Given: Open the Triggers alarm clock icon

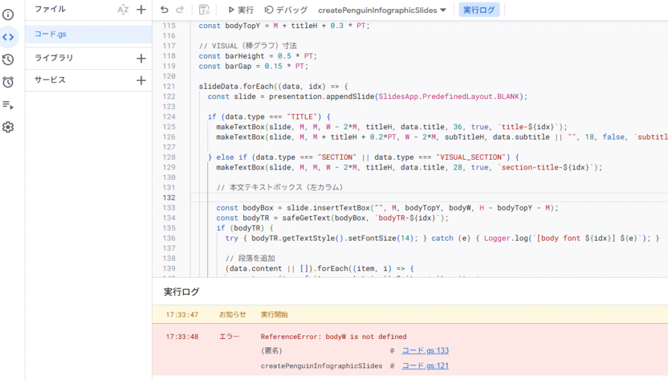Looking at the screenshot, I should (x=8, y=82).
